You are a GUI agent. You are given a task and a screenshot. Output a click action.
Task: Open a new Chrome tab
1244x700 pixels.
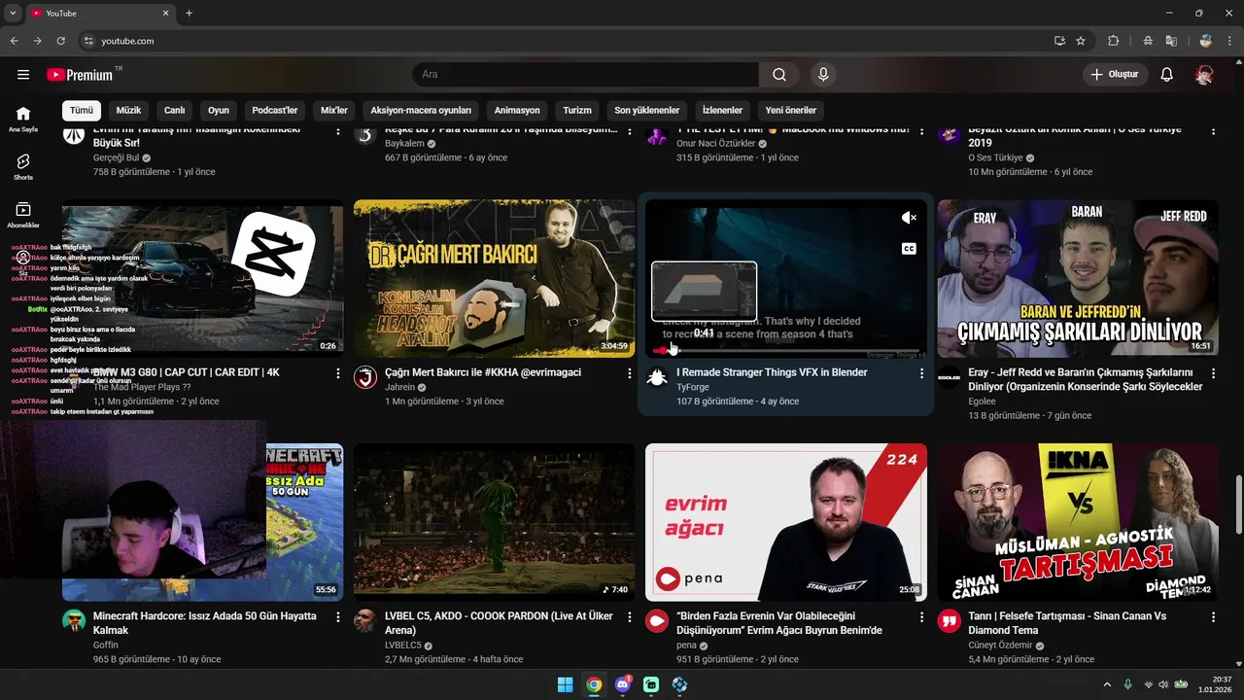189,13
